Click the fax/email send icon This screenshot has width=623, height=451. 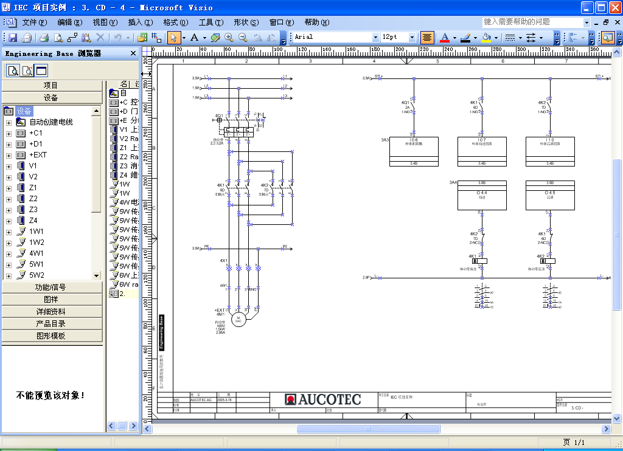[x=27, y=38]
